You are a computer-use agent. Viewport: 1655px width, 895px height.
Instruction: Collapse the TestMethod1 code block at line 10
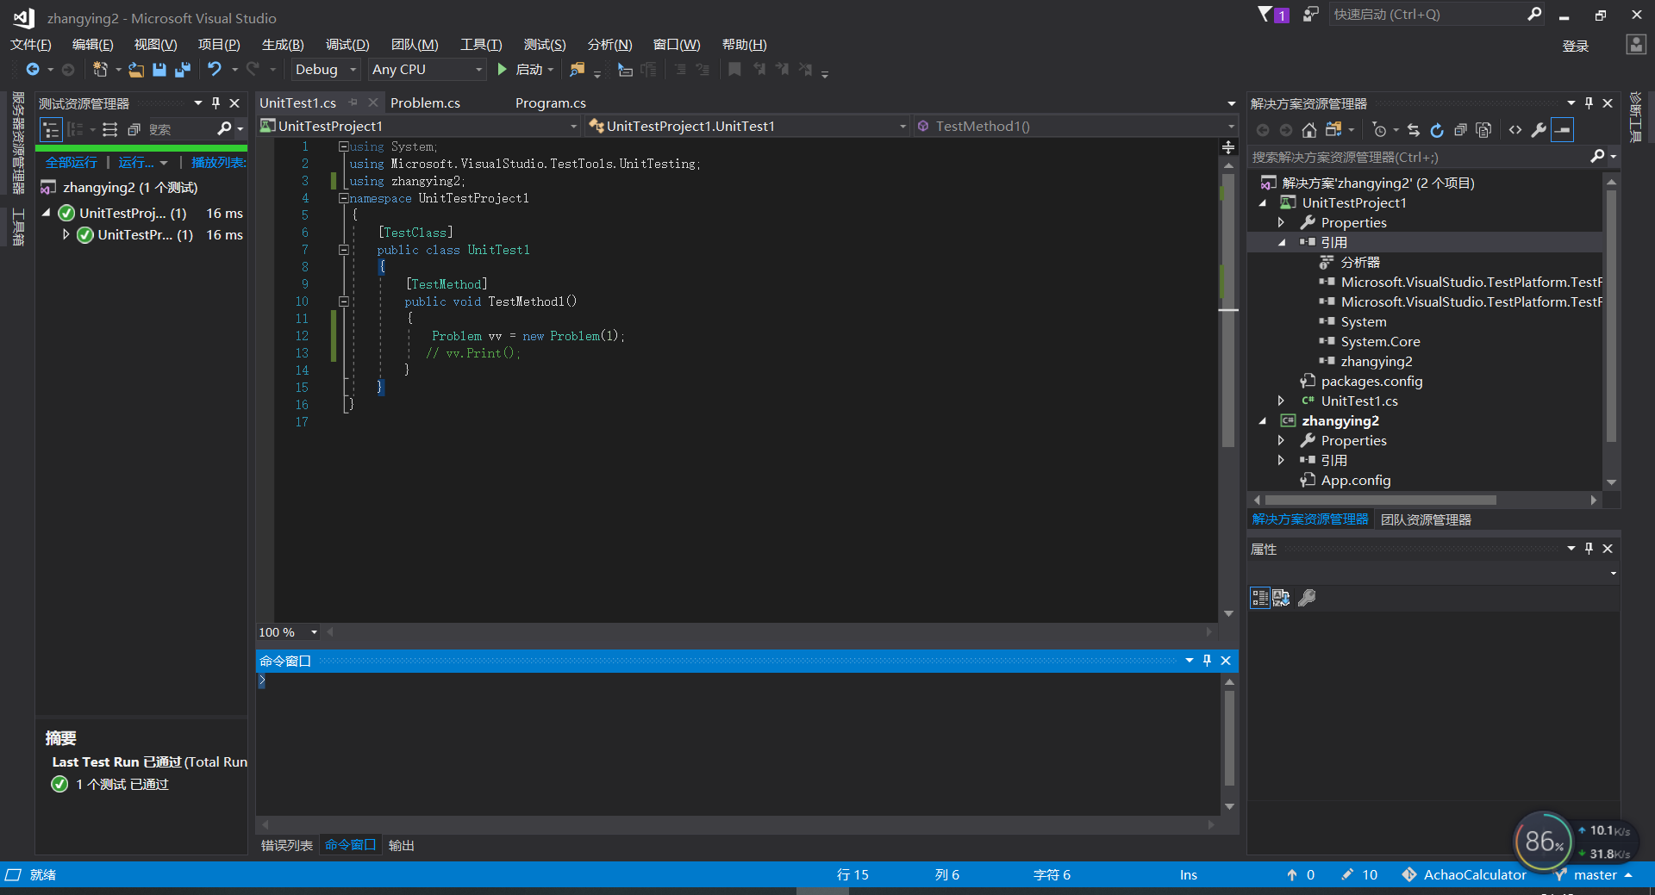pos(343,301)
